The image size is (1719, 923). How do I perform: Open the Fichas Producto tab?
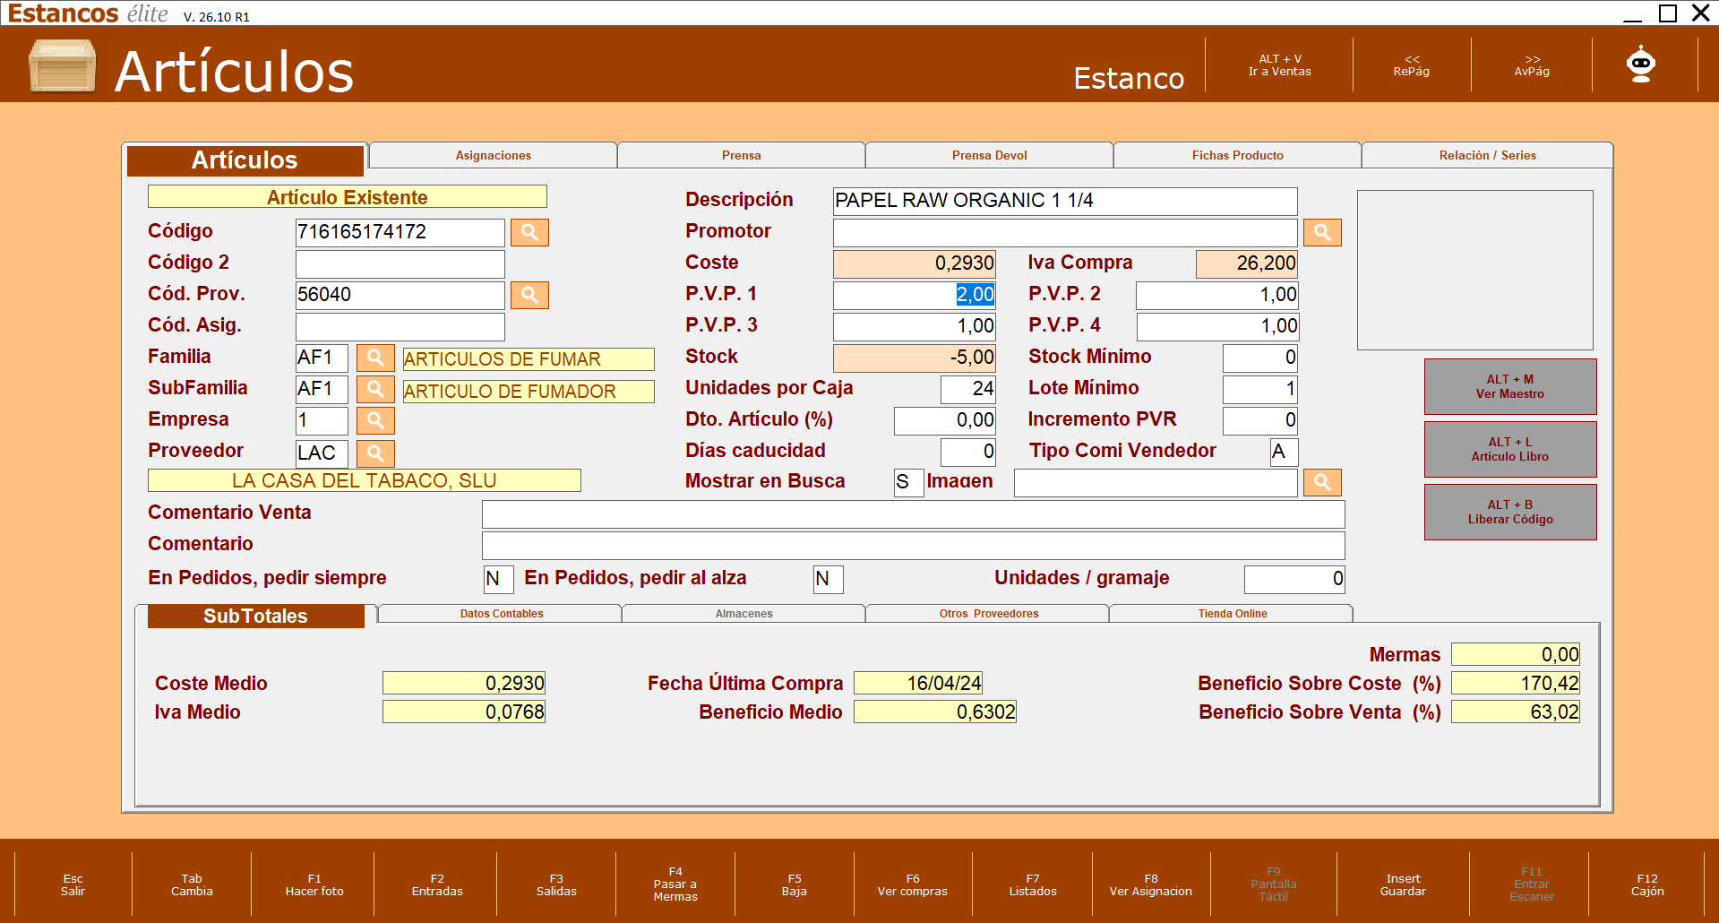point(1237,155)
